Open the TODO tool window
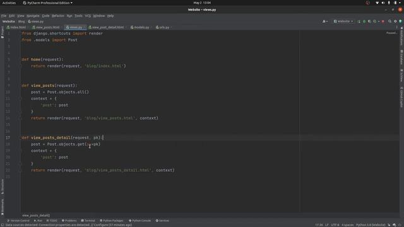Image resolution: width=404 pixels, height=227 pixels. tap(52, 221)
